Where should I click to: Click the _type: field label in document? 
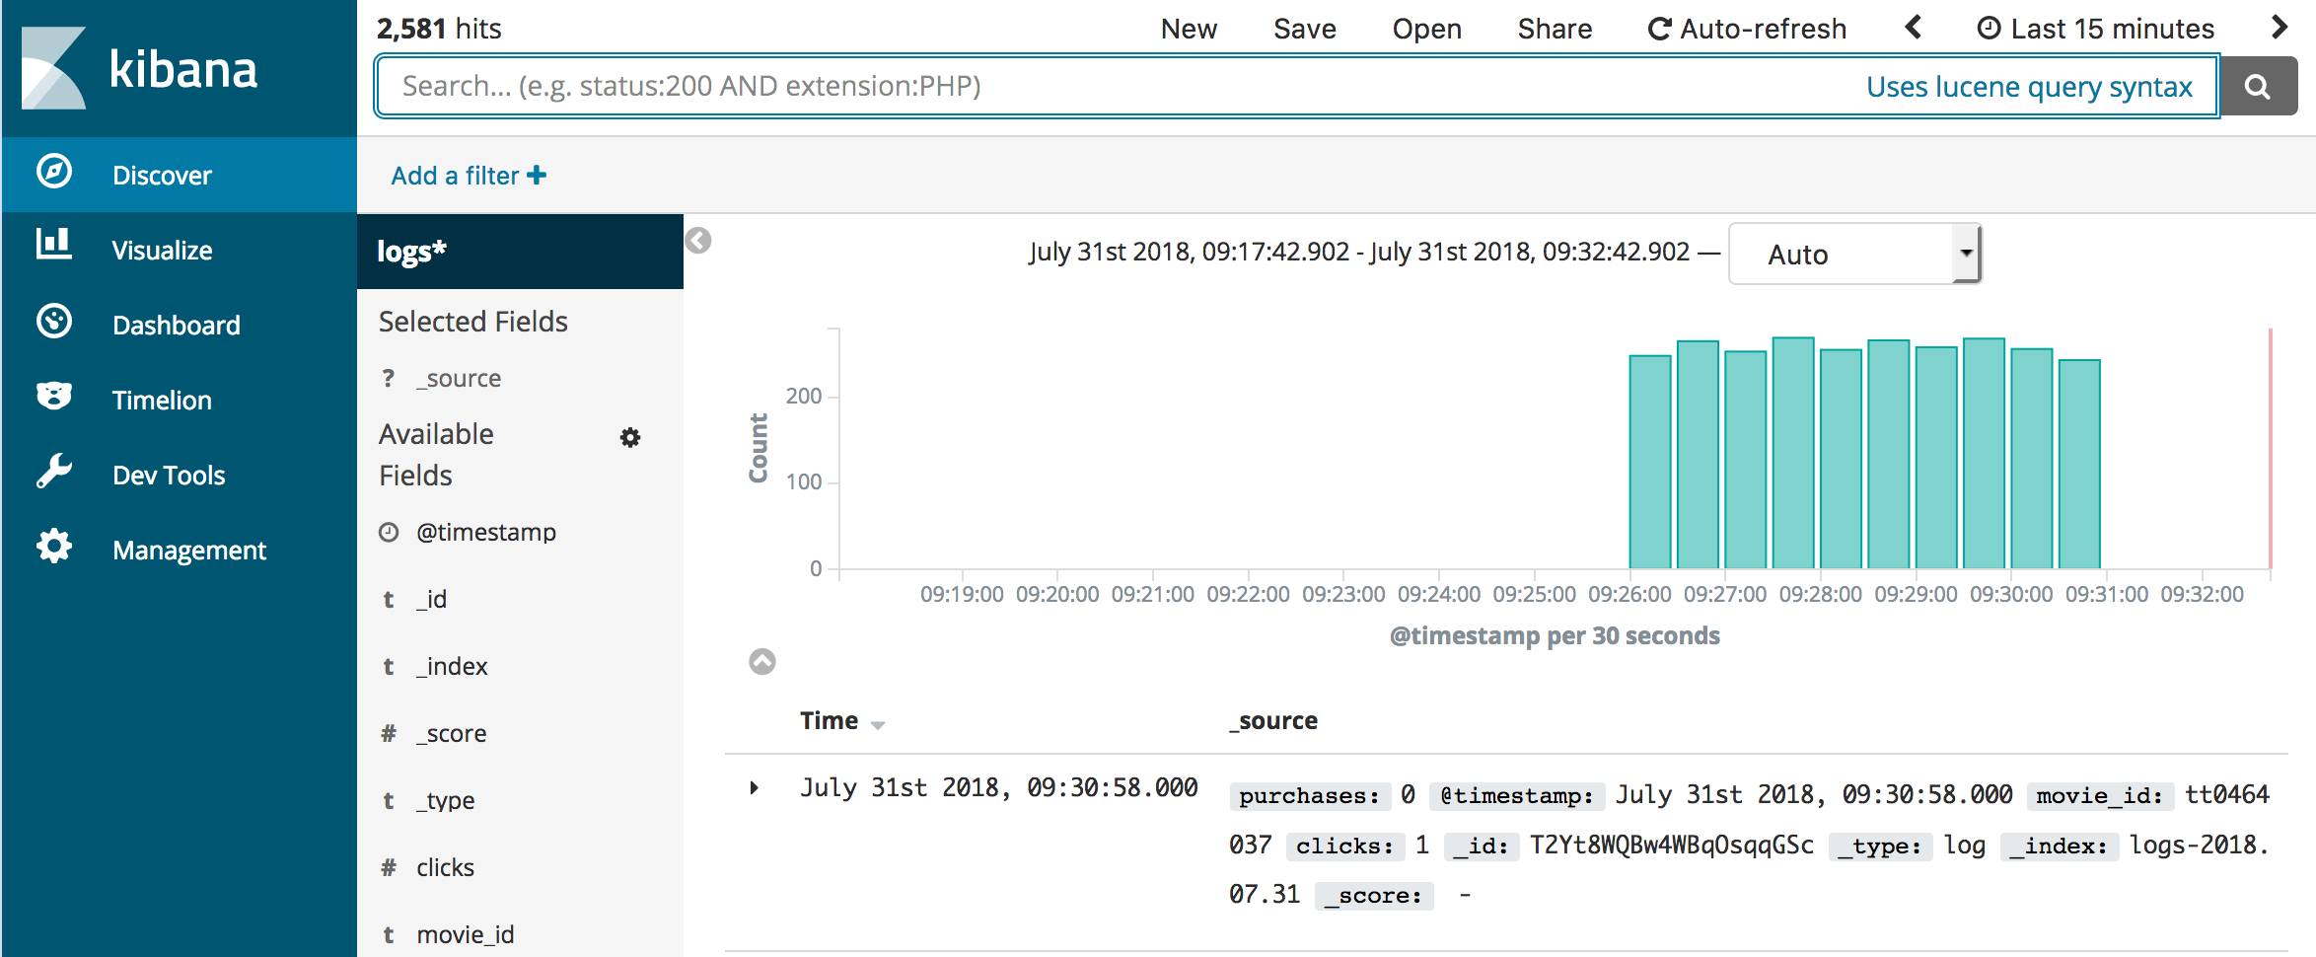coord(1880,847)
